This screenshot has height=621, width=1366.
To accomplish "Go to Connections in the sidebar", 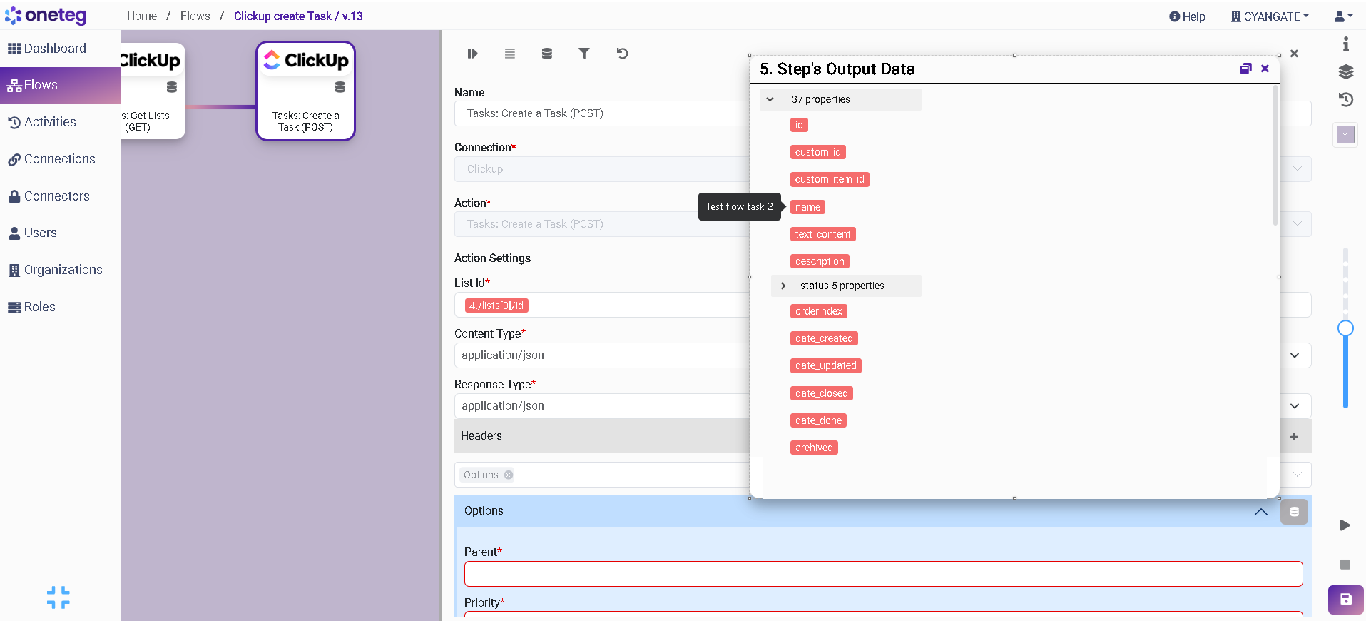I will (x=59, y=159).
